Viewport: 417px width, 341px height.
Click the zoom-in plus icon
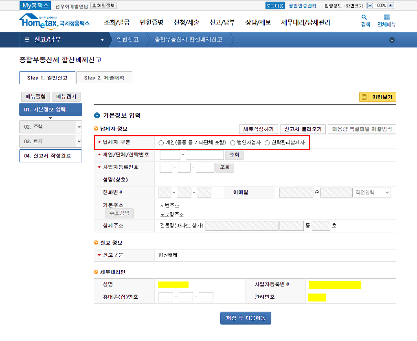[391, 5]
